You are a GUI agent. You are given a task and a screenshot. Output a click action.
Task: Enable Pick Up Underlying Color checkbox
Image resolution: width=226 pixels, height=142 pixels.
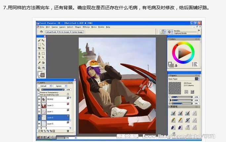click(x=38, y=95)
